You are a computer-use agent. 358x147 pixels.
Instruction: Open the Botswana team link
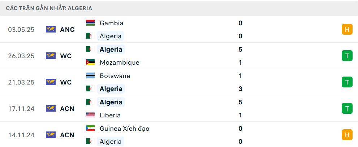[x=115, y=76]
